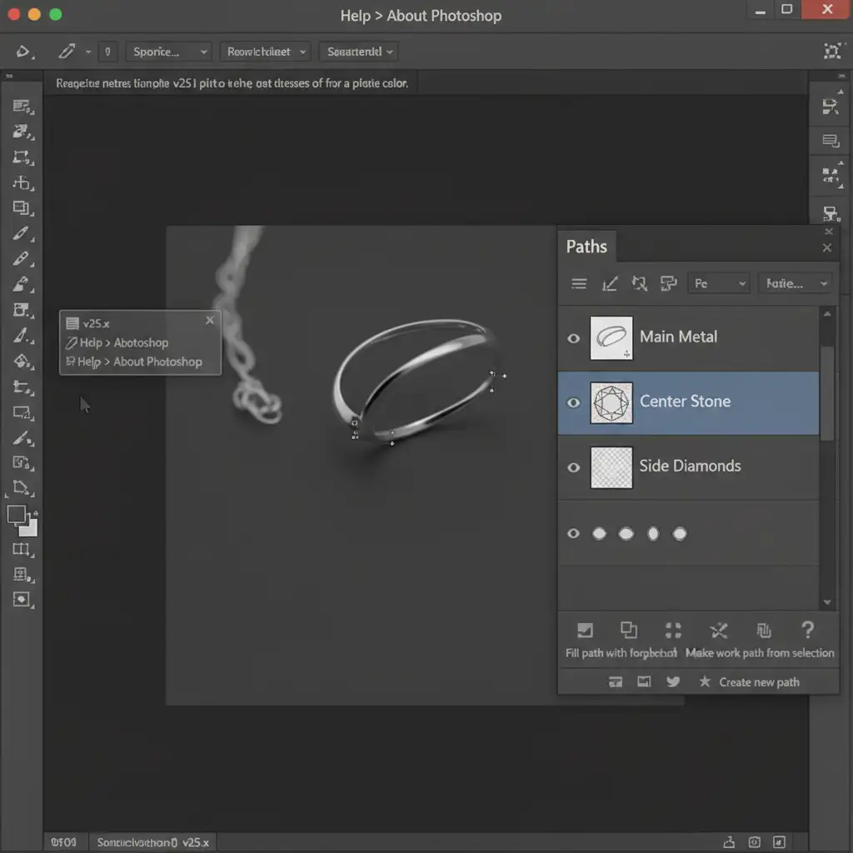Click the Fill path icon
The image size is (853, 853).
pyautogui.click(x=586, y=631)
